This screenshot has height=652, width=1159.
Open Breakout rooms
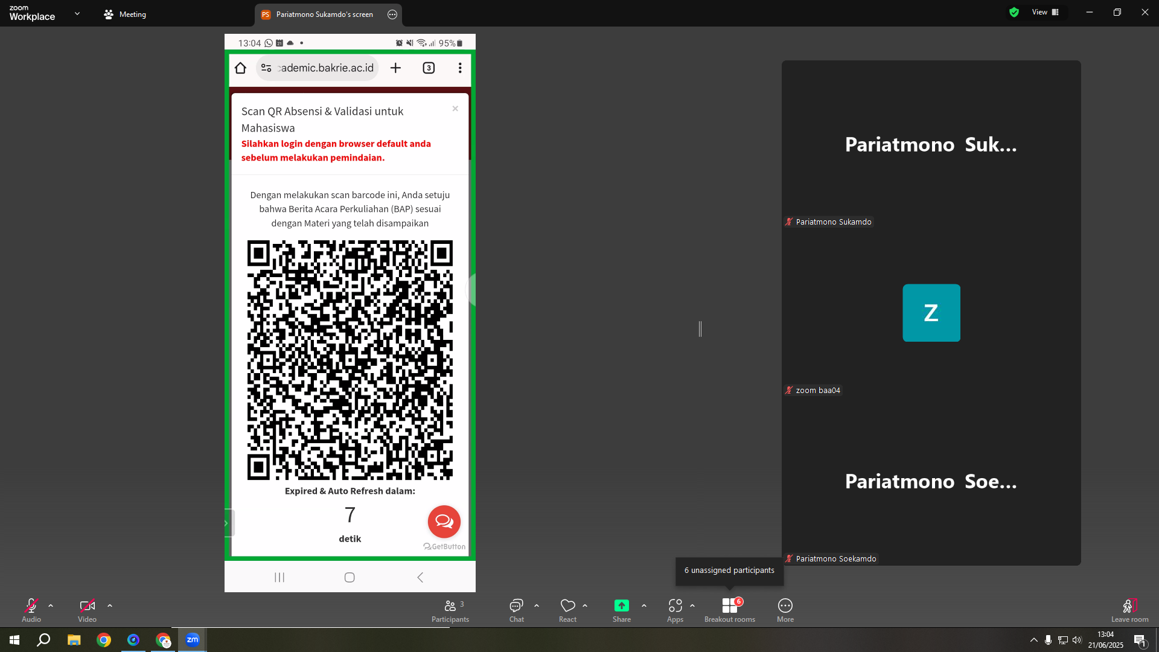[730, 610]
